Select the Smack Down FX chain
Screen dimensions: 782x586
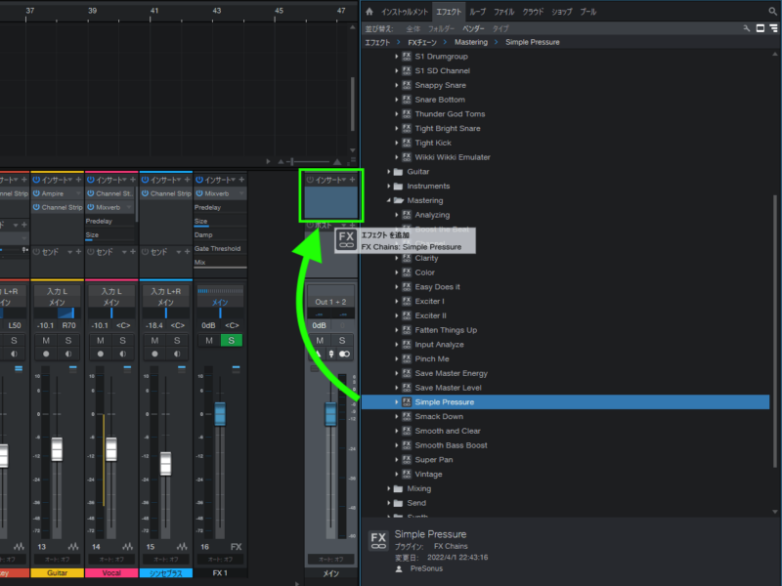pyautogui.click(x=438, y=416)
